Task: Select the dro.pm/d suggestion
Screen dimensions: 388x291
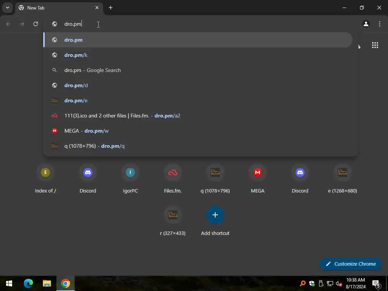Action: point(198,85)
